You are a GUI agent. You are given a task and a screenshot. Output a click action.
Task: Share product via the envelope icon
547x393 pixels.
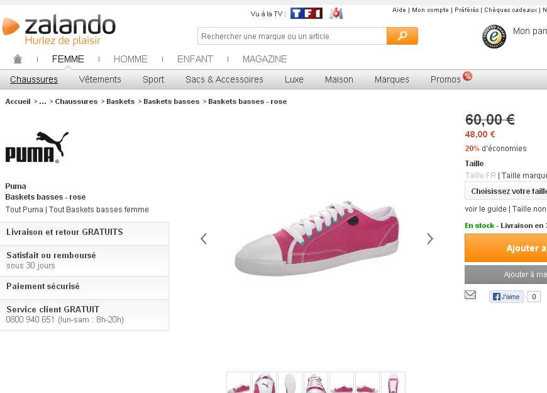click(x=470, y=295)
